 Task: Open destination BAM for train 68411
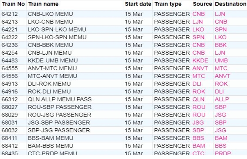(x=221, y=138)
